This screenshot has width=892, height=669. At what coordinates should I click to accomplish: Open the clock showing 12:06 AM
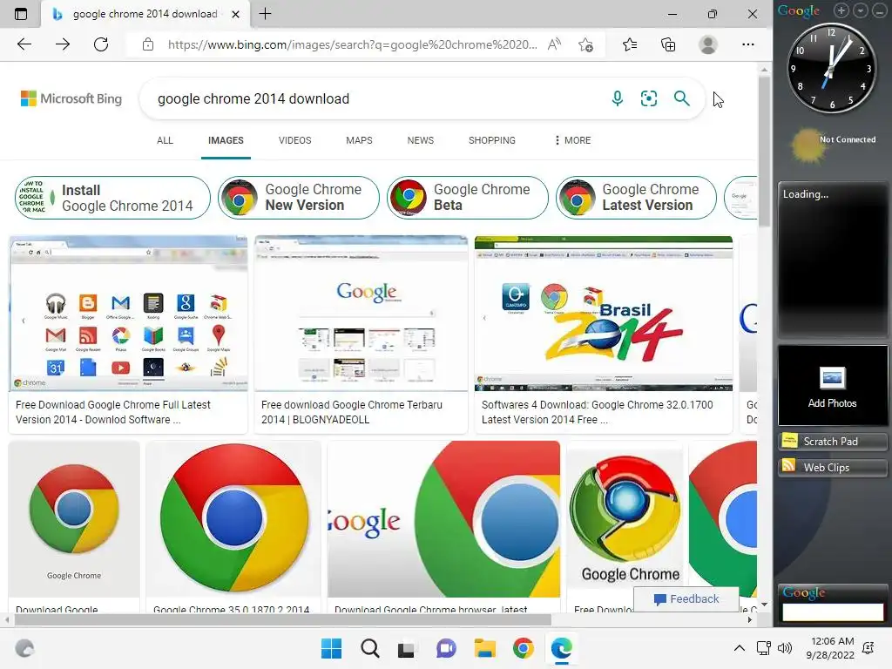[x=830, y=648]
